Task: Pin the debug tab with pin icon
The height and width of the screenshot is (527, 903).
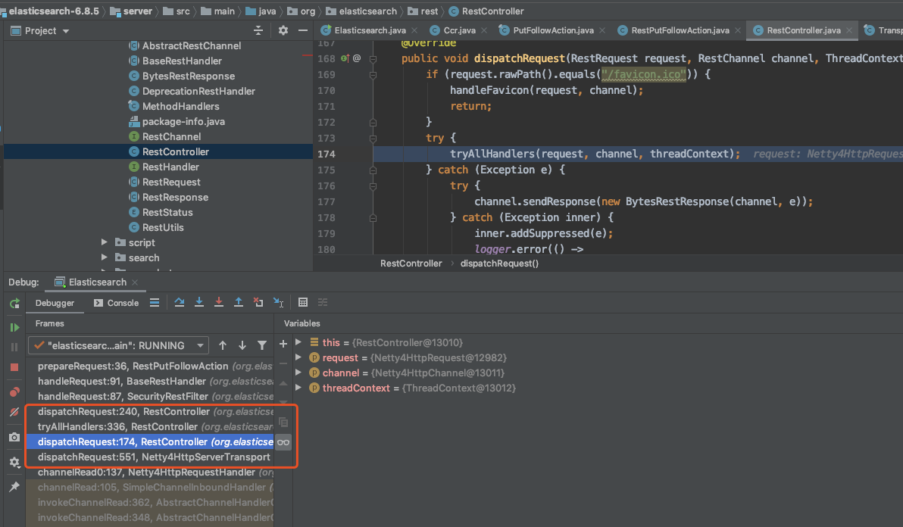Action: (14, 487)
